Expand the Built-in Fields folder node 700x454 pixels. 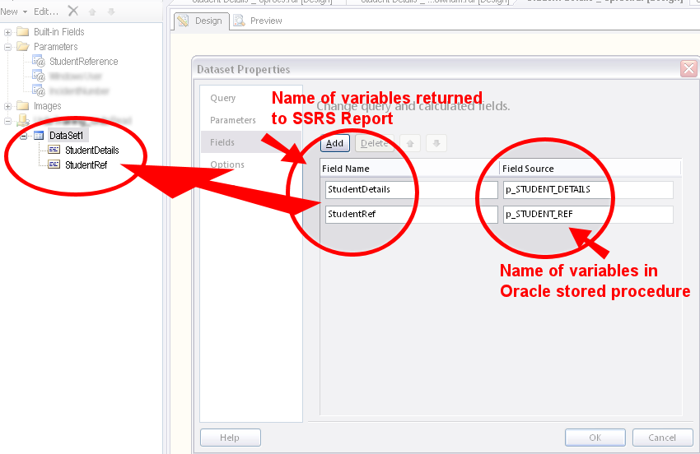(8, 32)
